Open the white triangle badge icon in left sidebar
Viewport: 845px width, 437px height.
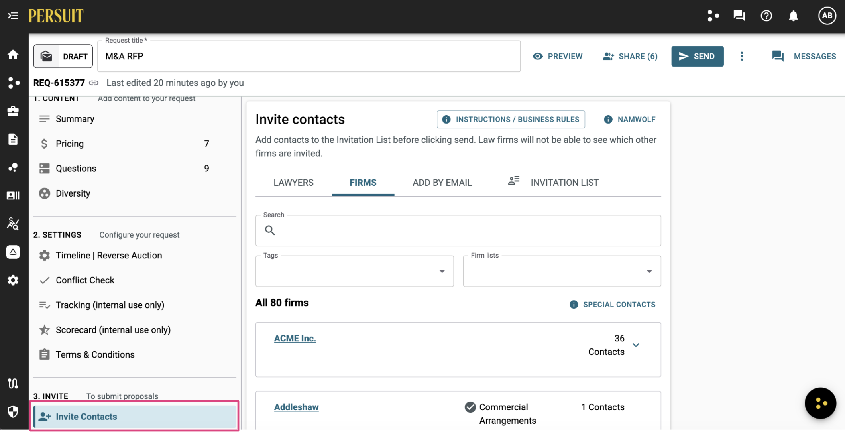[x=13, y=252]
